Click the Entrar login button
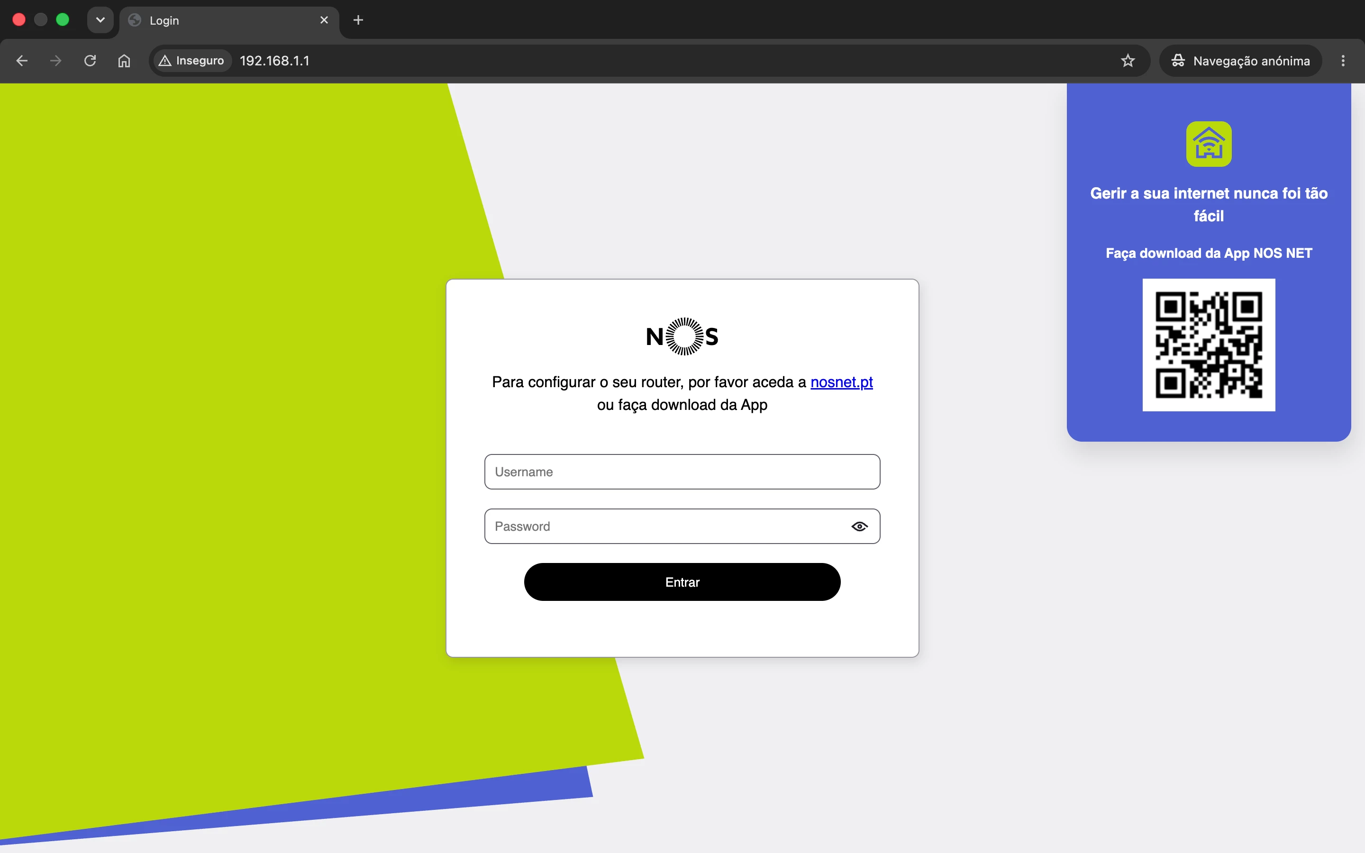The image size is (1365, 853). 682,582
